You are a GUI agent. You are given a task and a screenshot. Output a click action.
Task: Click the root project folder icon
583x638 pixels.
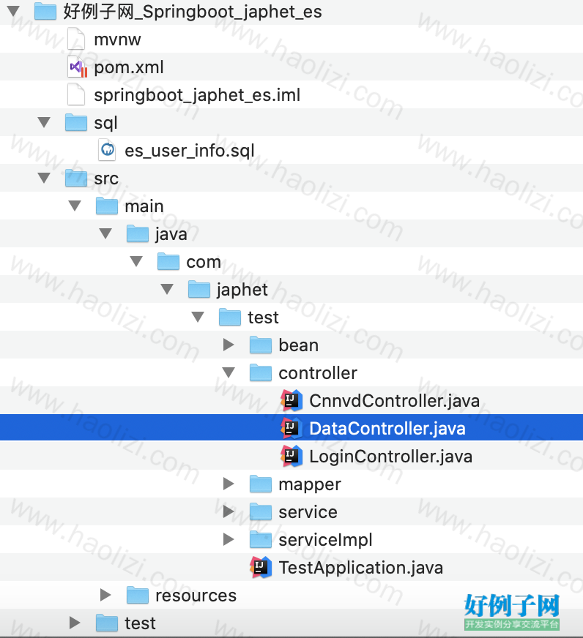click(x=45, y=12)
